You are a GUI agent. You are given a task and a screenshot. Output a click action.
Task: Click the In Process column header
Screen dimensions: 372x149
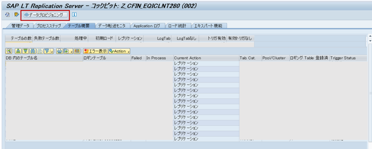[x=159, y=58]
